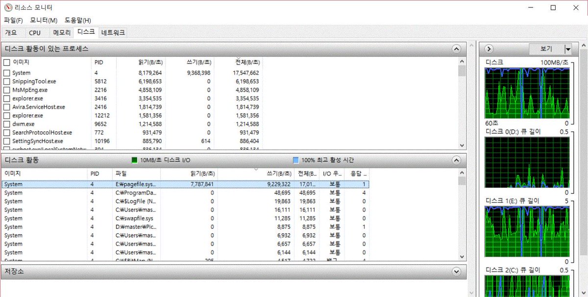Click the 디스크 100MB/초 graph
The image size is (588, 297).
coord(527,93)
